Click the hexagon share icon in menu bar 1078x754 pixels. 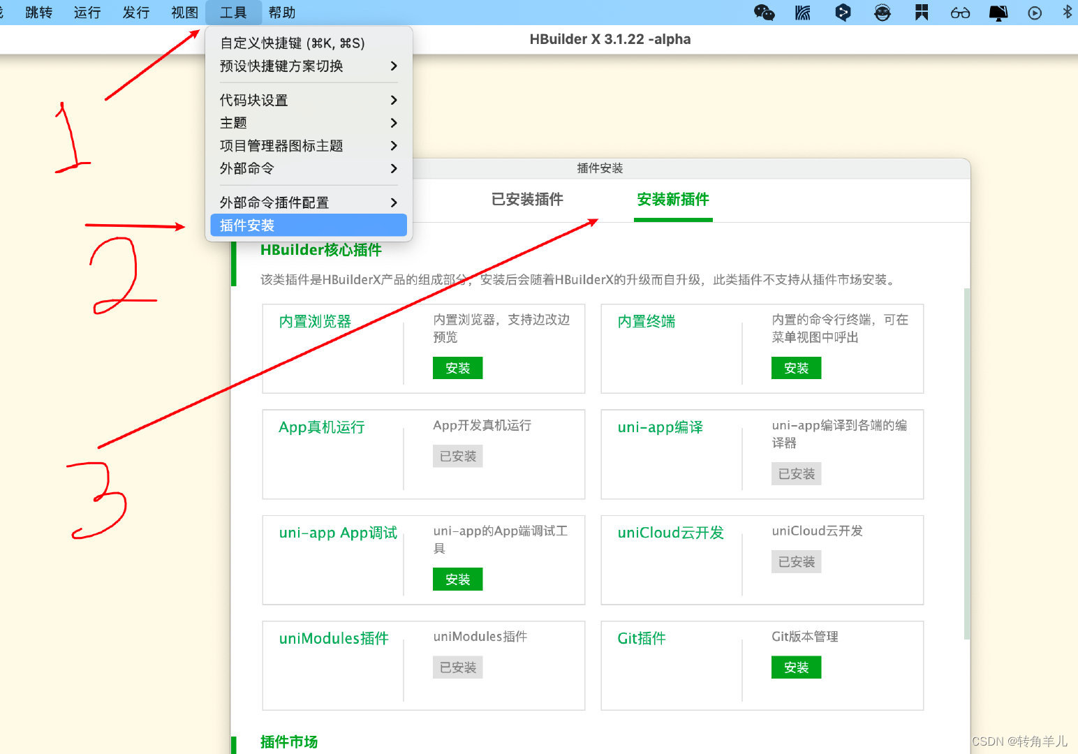(x=843, y=13)
